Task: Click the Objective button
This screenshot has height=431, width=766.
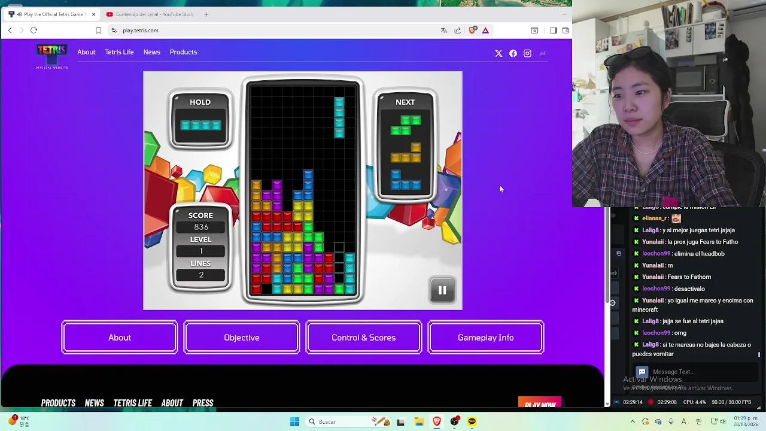Action: pos(242,338)
